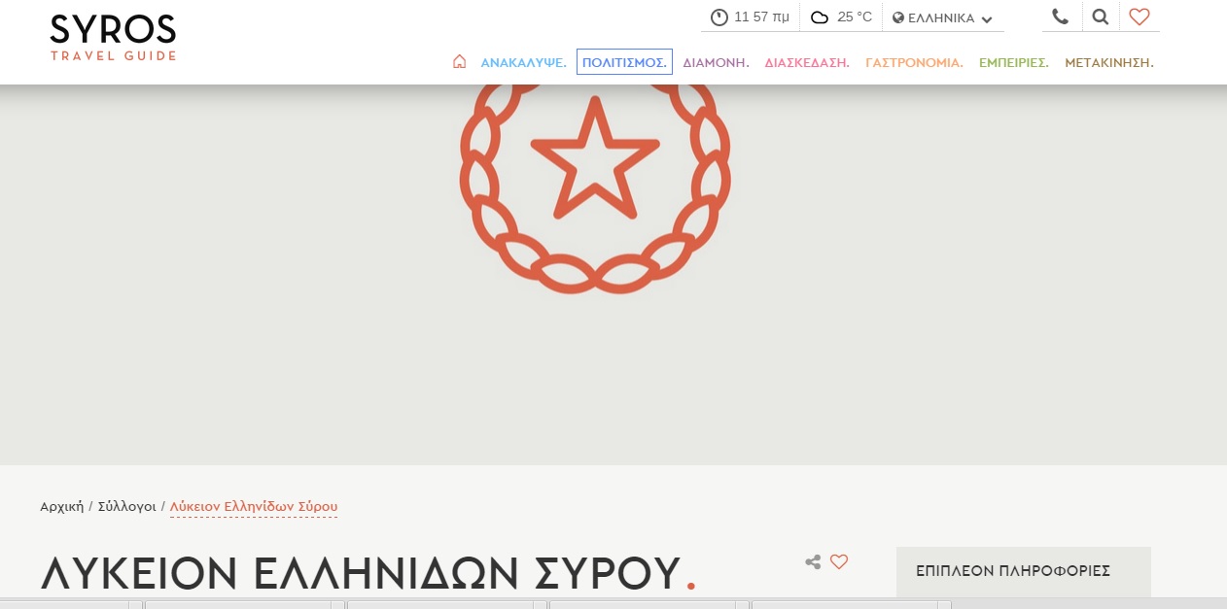1227x609 pixels.
Task: Navigate to Σύλλογοι breadcrumb link
Action: [x=126, y=506]
